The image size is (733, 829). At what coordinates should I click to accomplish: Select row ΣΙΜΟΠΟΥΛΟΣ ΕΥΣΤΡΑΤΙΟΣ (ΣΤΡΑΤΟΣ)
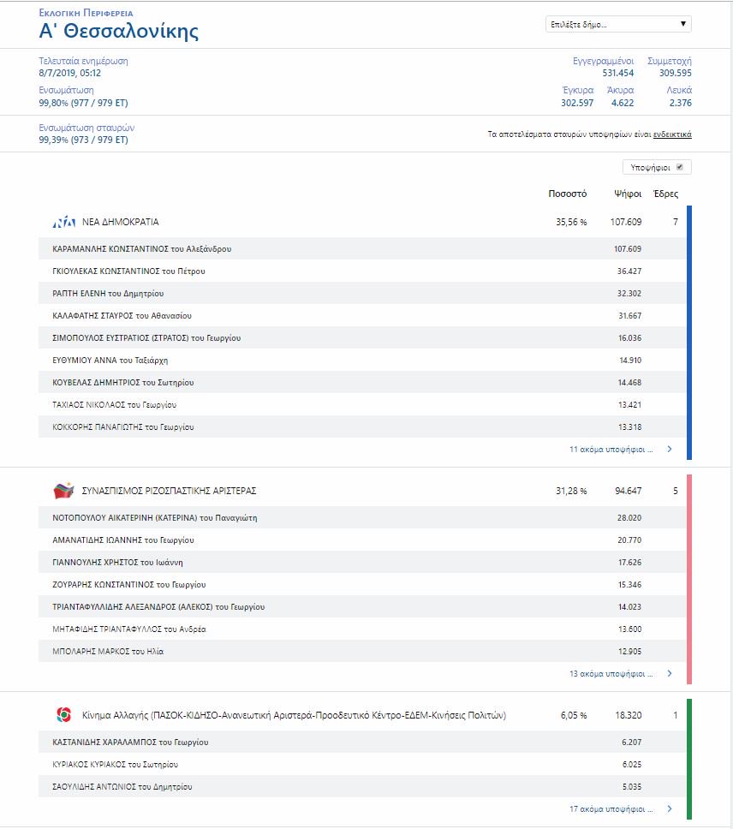click(362, 337)
